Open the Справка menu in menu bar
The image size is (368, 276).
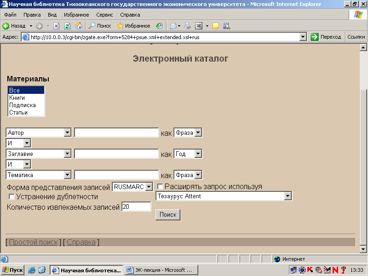130,15
